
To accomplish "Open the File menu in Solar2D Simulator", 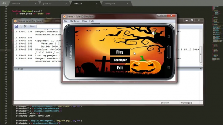I will (66, 21).
